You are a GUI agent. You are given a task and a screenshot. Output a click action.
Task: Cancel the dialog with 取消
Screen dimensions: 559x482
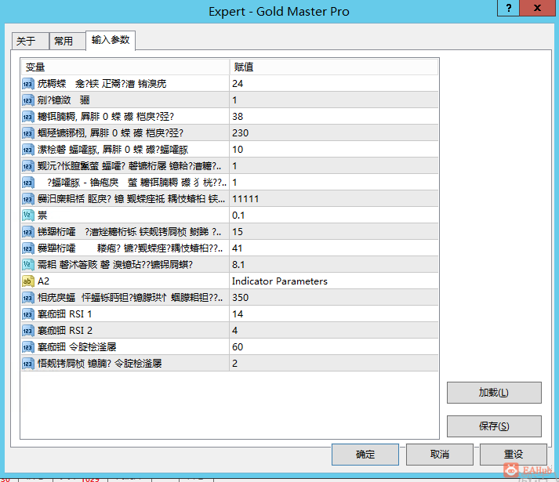[x=439, y=455]
